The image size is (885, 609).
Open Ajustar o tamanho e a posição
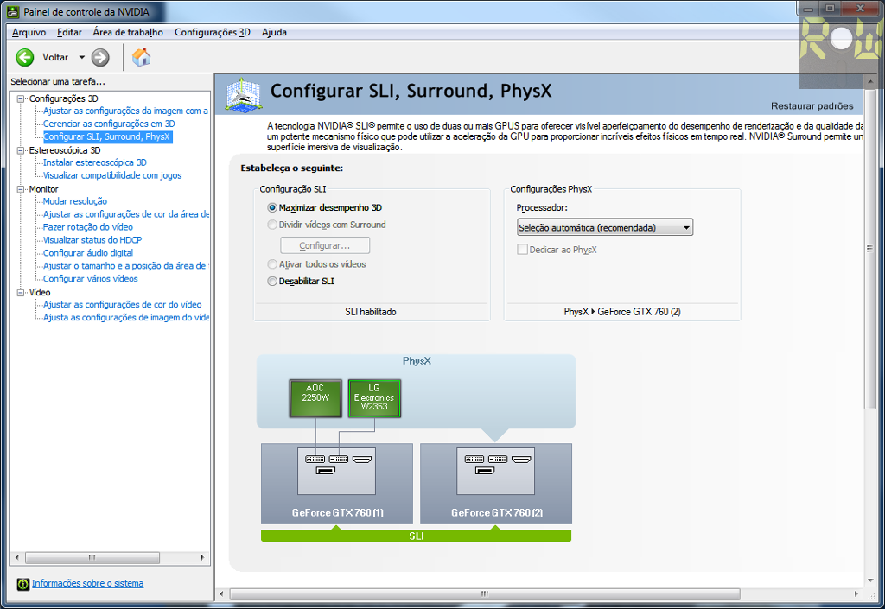coord(125,265)
